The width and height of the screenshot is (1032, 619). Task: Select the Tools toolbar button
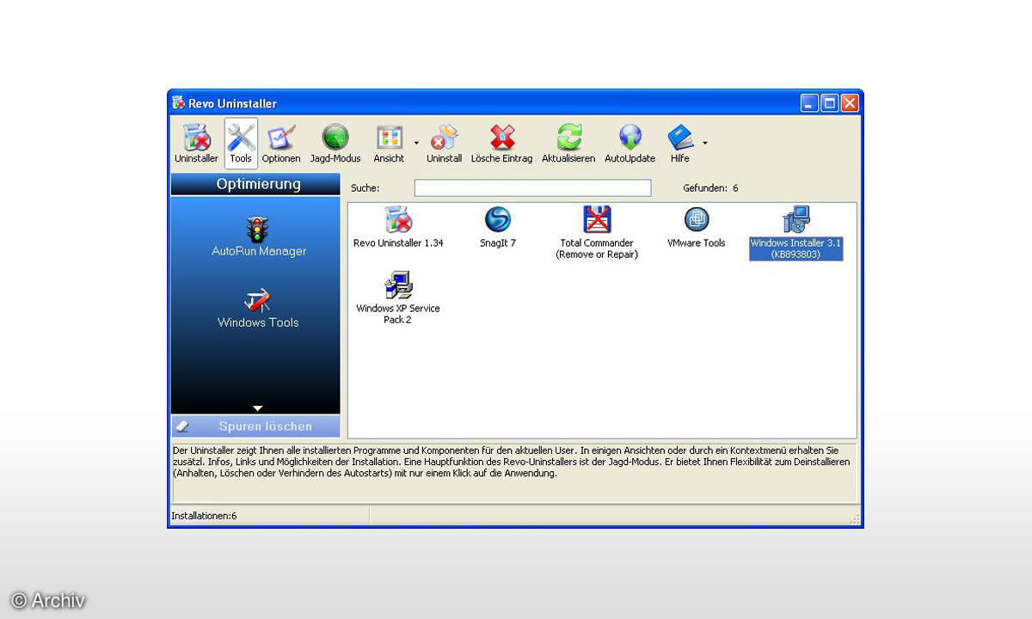(x=241, y=144)
